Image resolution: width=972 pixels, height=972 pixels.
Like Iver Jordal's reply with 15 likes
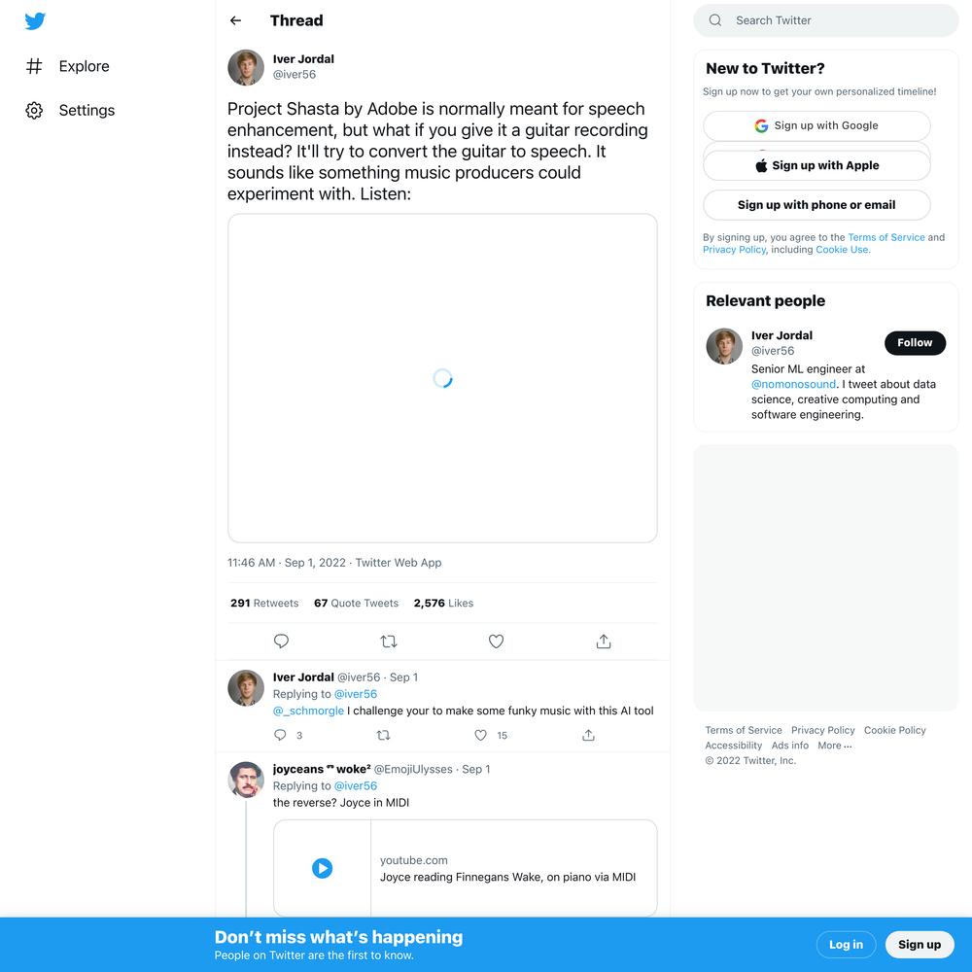tap(481, 735)
